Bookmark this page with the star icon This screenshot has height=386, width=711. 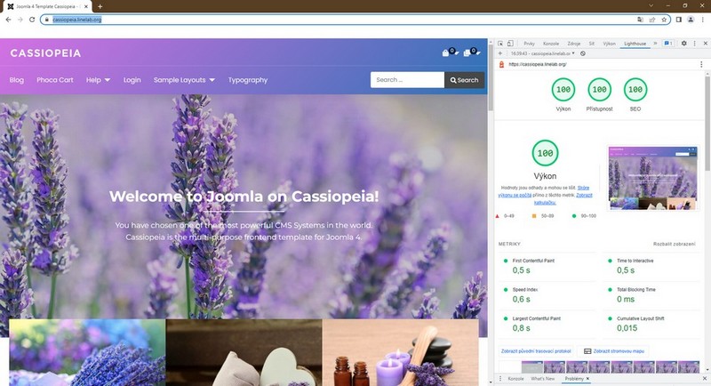664,20
